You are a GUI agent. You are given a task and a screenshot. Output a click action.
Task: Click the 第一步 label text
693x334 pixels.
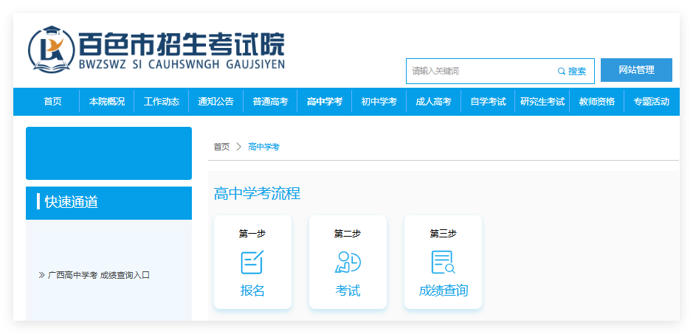click(252, 234)
